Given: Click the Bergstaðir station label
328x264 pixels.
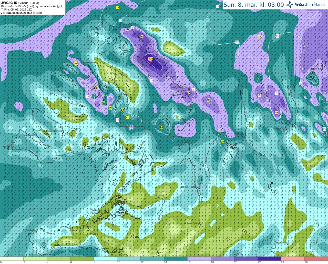Looking at the screenshot, I should (278, 128).
